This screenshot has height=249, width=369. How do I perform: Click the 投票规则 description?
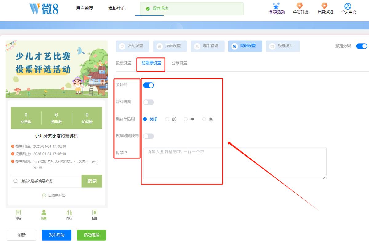point(55,165)
